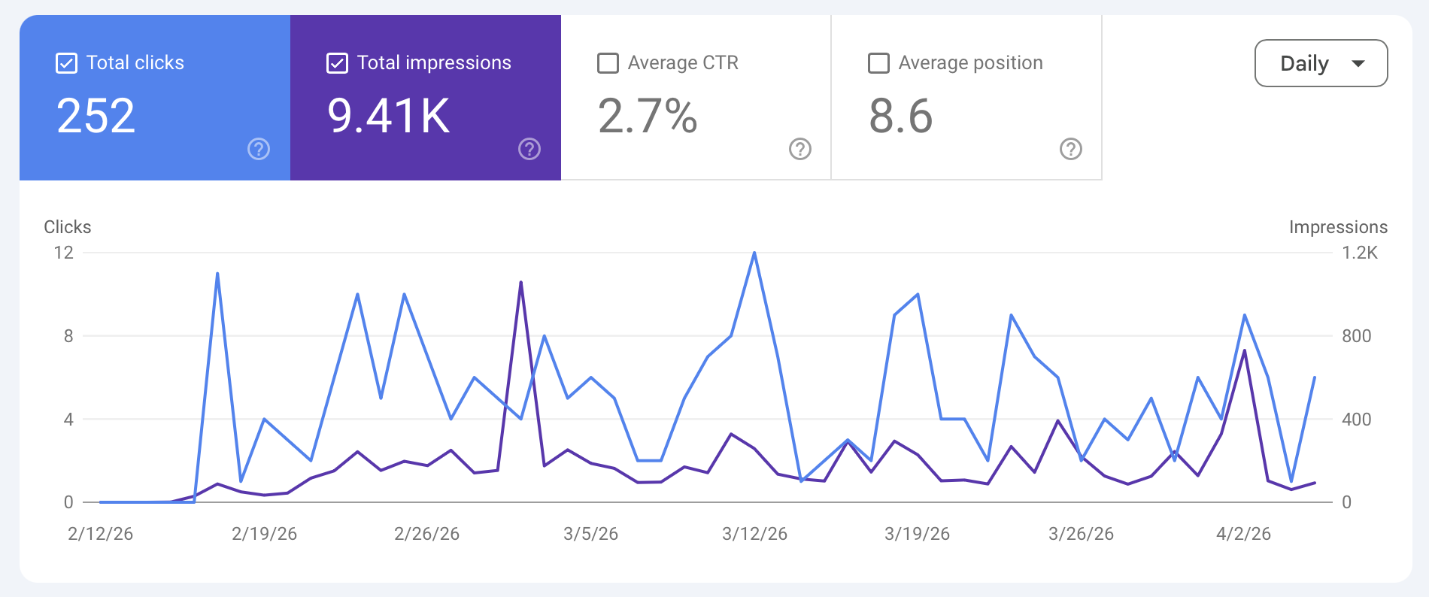Click the 2/12/26 date label on x-axis
Screen dimensions: 1429x597
100,534
